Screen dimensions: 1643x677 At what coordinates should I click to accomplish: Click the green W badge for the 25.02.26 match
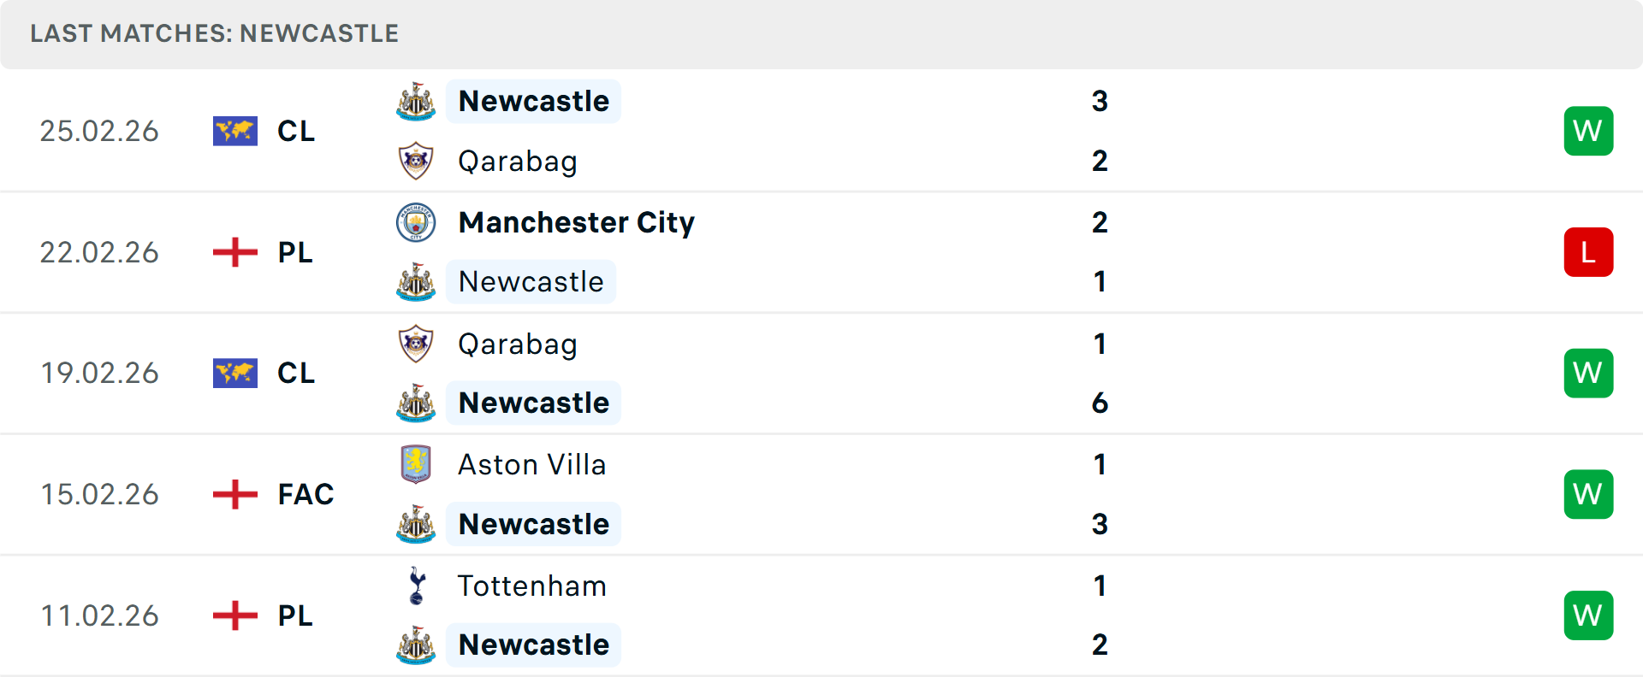pos(1588,131)
